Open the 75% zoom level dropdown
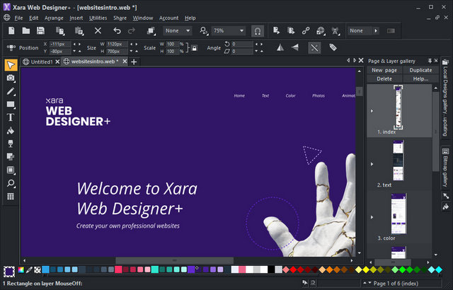The image size is (453, 290). pos(241,31)
